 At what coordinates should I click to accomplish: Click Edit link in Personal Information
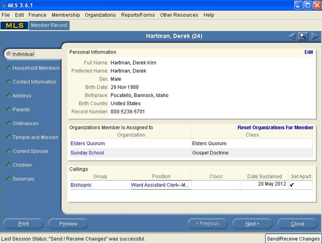point(309,52)
